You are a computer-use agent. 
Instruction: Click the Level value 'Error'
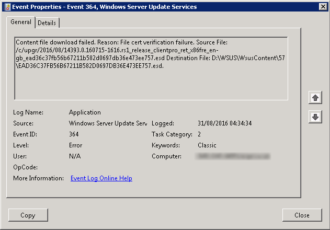pyautogui.click(x=75, y=145)
